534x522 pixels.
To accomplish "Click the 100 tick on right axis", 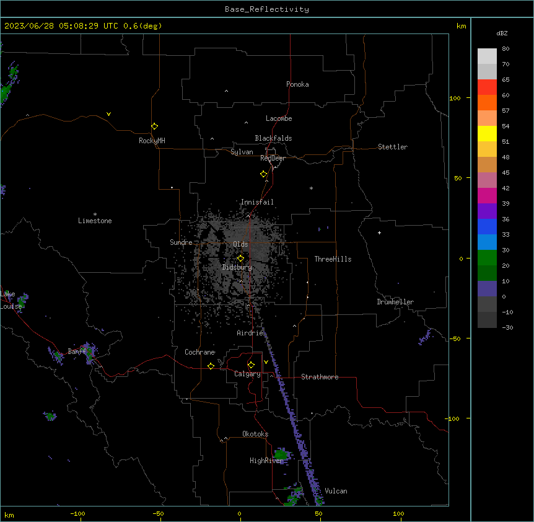I will [455, 98].
